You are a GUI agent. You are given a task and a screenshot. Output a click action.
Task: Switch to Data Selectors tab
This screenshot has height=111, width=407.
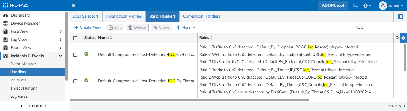85,16
